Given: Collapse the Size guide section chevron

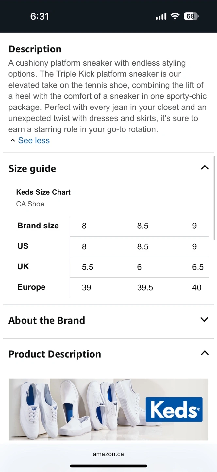Looking at the screenshot, I should pos(205,168).
